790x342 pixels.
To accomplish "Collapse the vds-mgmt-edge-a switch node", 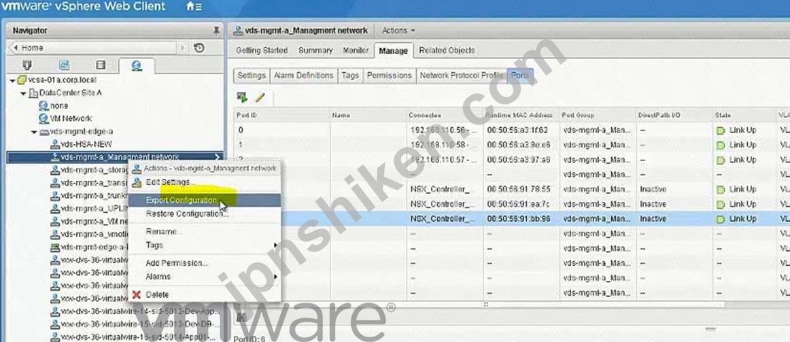I will [x=34, y=132].
